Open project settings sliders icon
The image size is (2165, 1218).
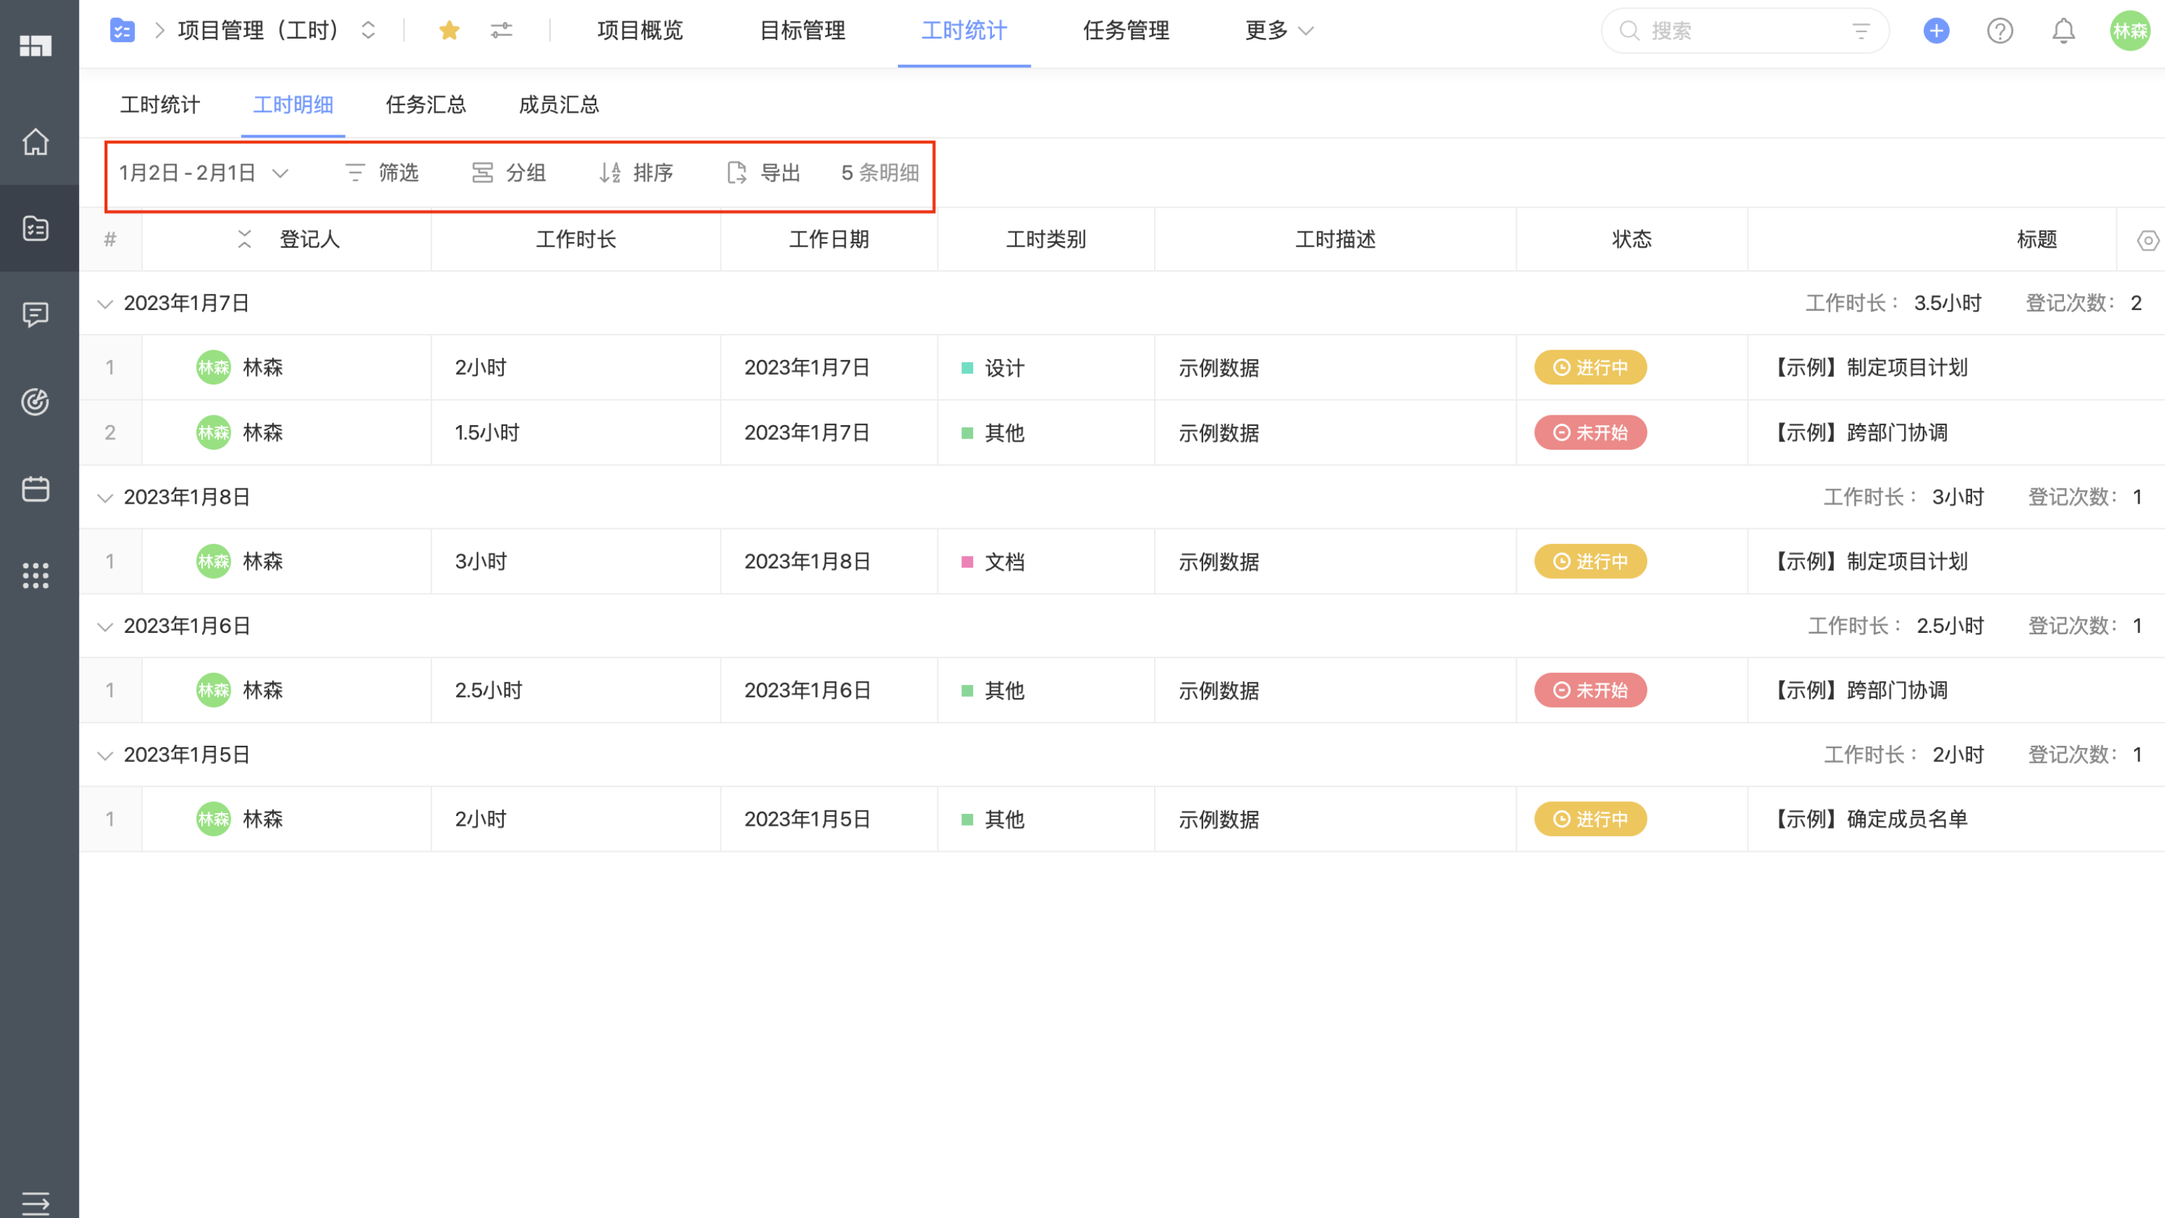502,30
